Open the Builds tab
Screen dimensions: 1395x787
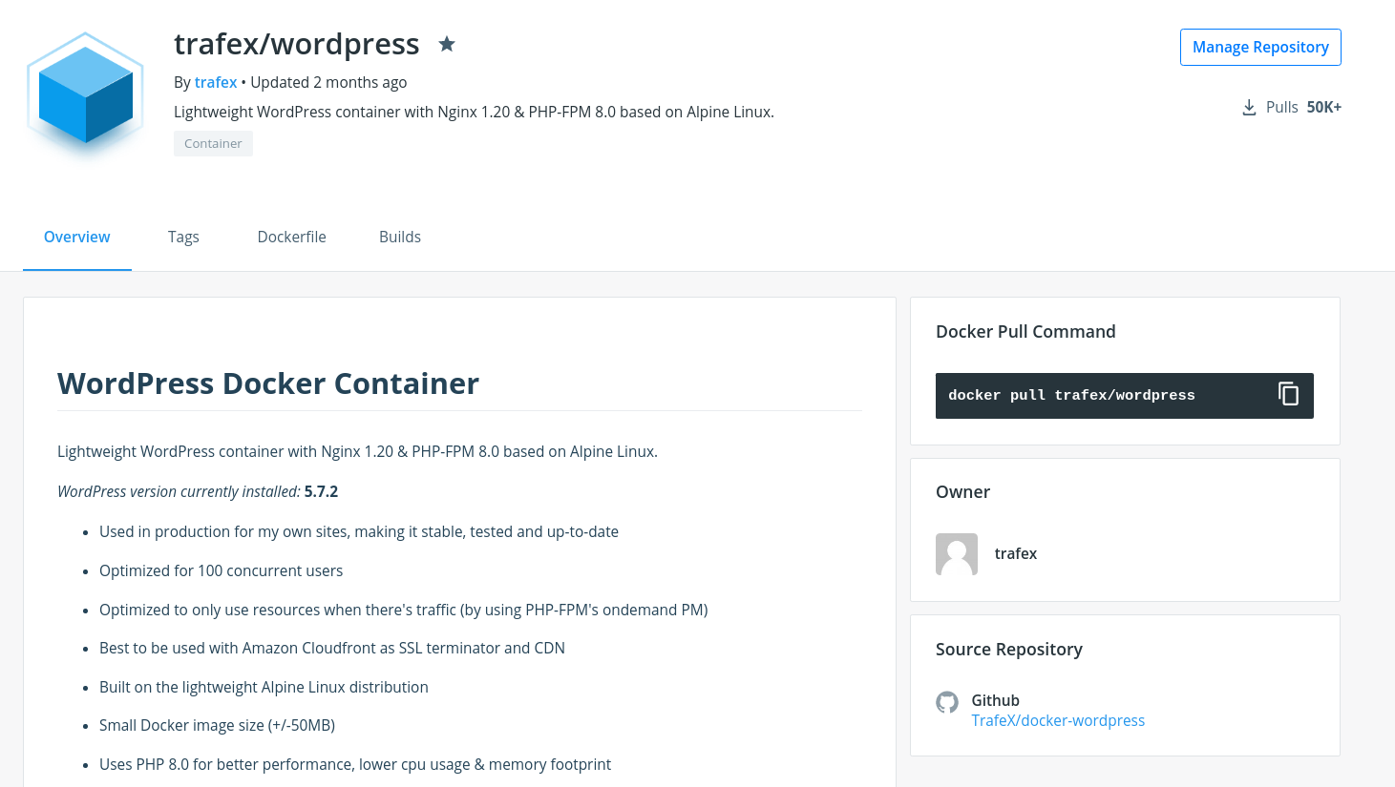[400, 237]
